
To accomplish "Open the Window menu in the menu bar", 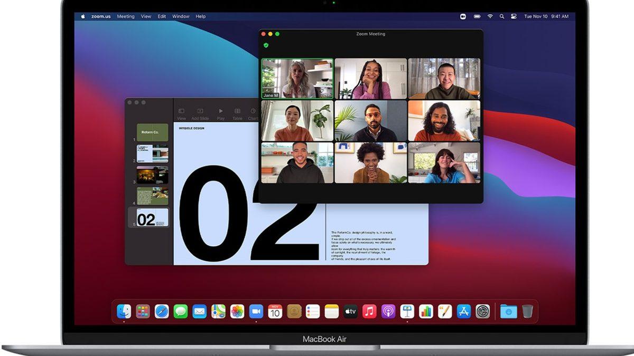I will tap(181, 16).
